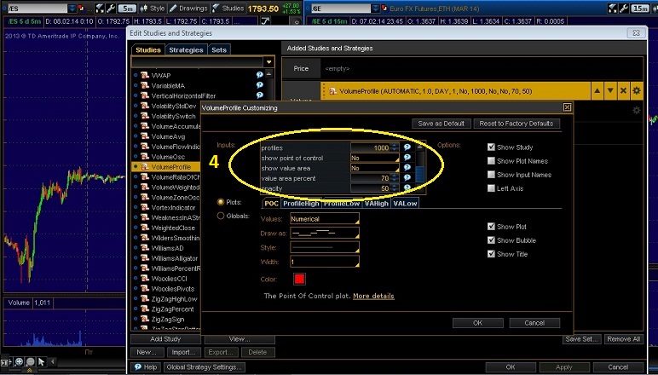Open the Width dropdown
The image size is (658, 375).
[x=325, y=262]
